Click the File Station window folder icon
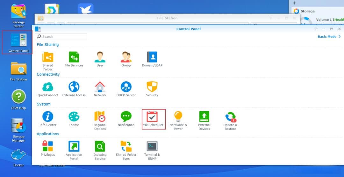This screenshot has height=177, width=344. pos(40,18)
